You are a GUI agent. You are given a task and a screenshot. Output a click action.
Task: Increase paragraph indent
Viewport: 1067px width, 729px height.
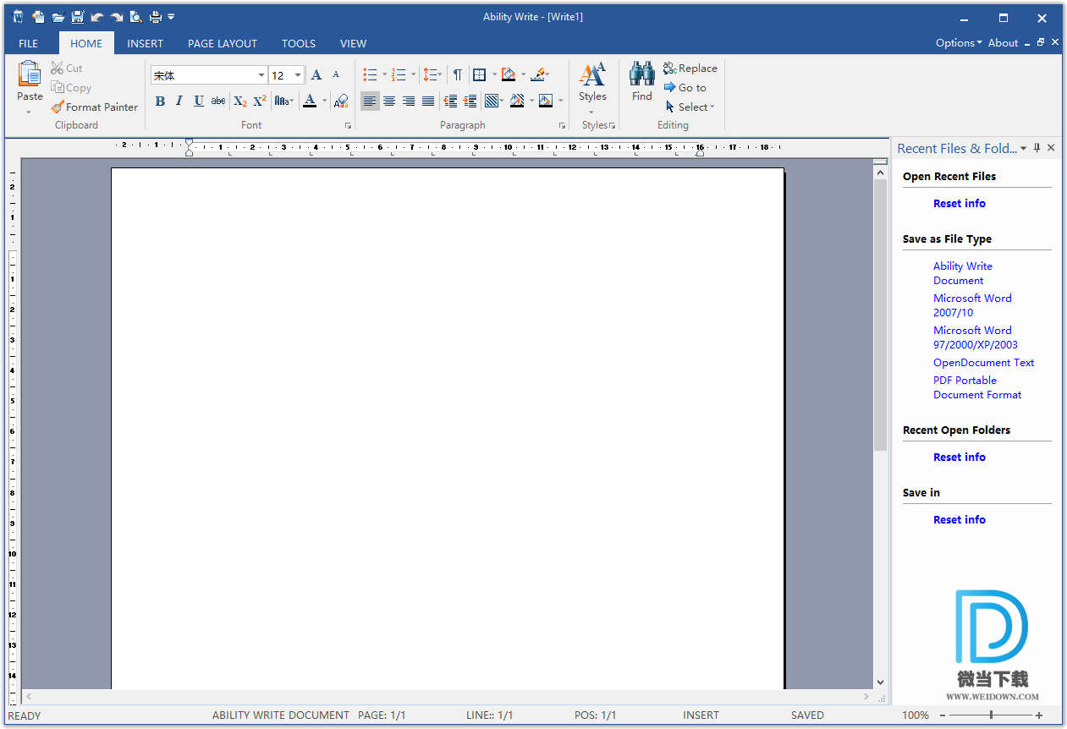point(470,101)
